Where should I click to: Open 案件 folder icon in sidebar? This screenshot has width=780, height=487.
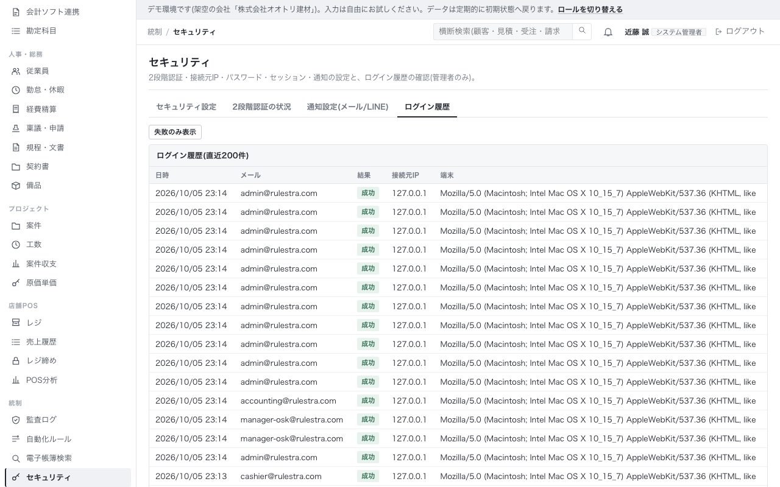[x=16, y=226]
